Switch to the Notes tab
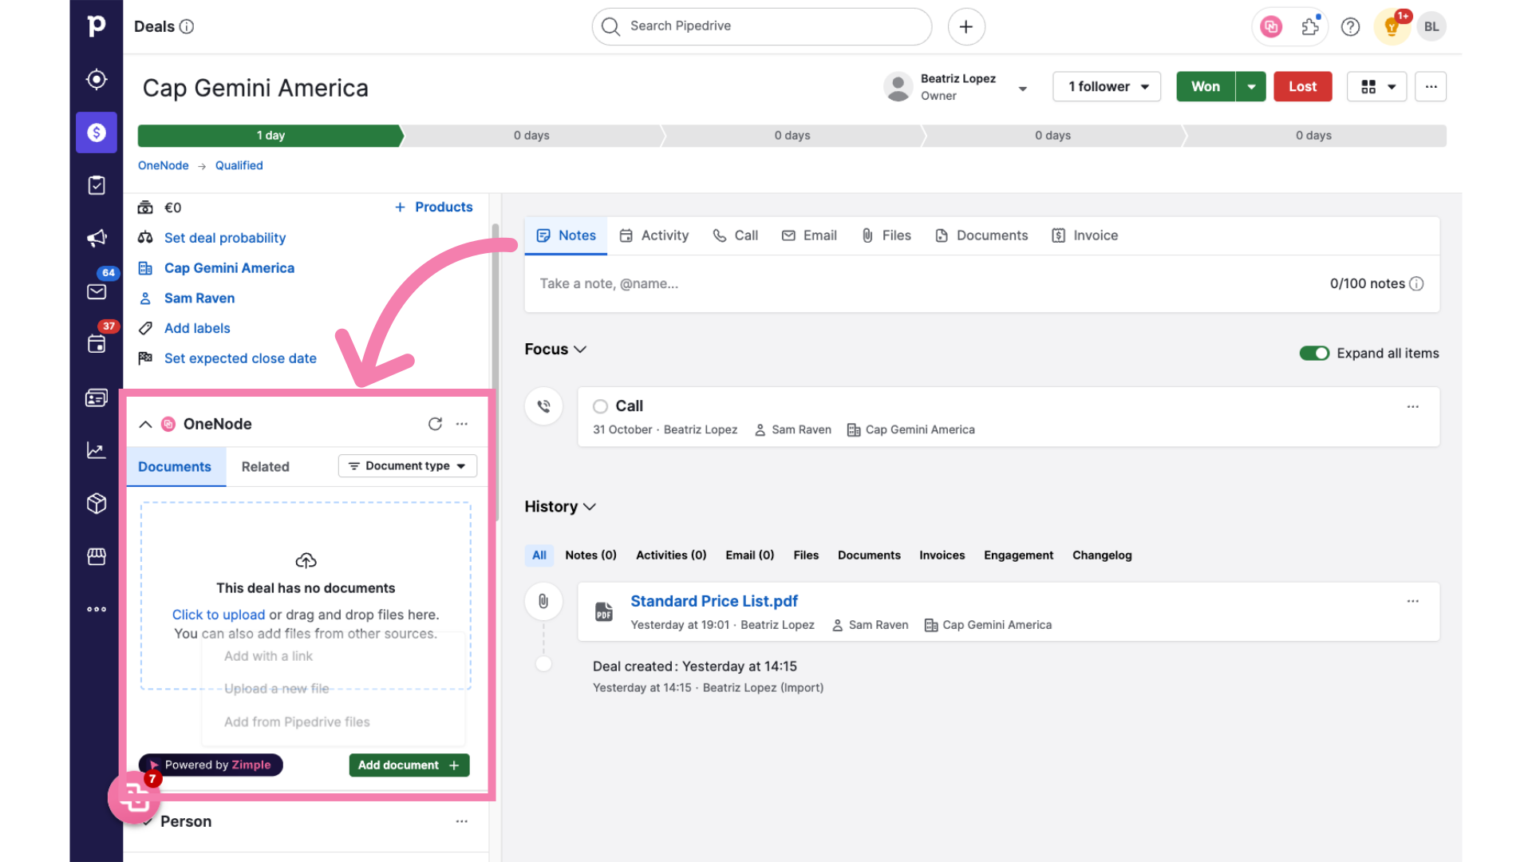Image resolution: width=1532 pixels, height=862 pixels. [x=567, y=235]
